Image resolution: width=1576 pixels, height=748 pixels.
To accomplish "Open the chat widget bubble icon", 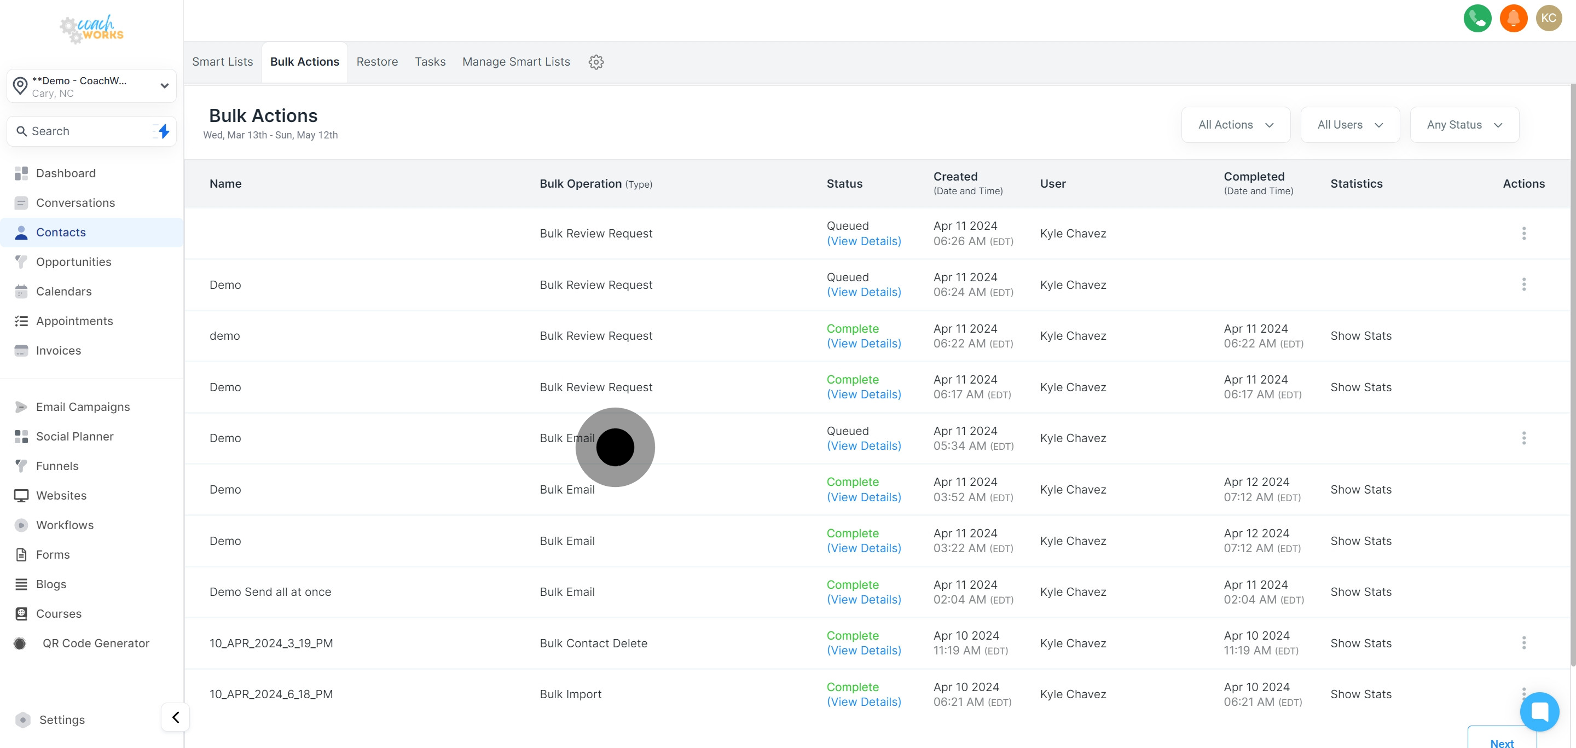I will [x=1539, y=711].
